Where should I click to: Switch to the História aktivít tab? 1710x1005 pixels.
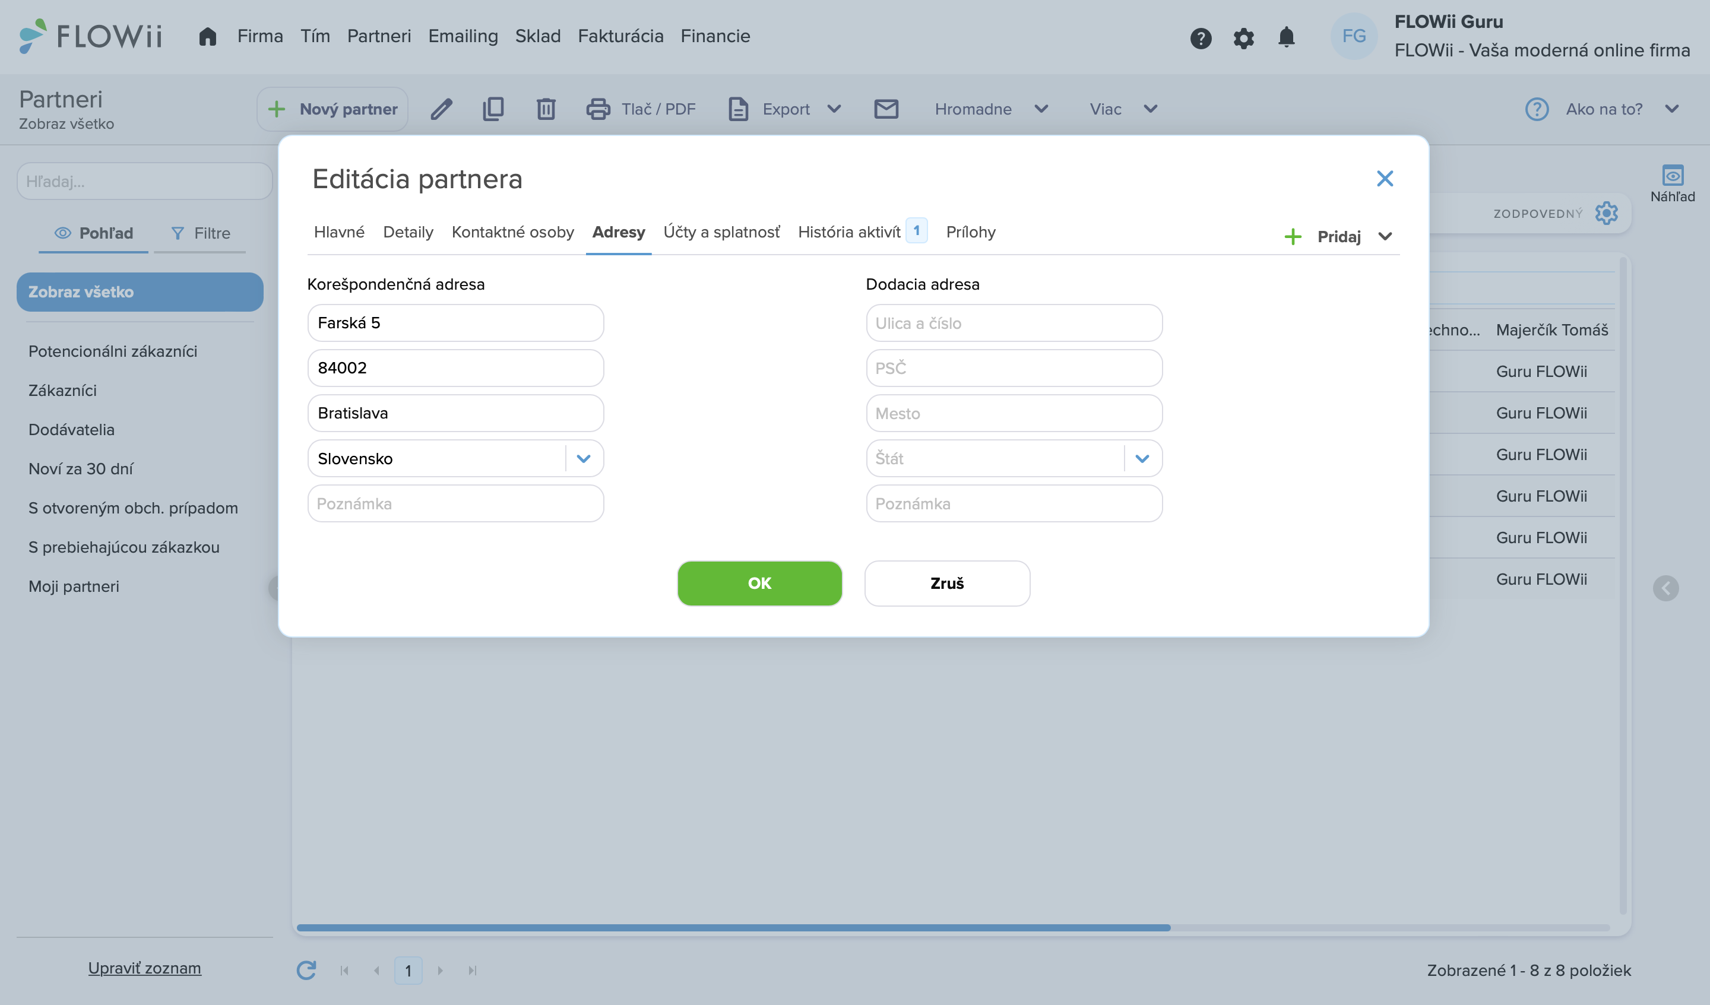pyautogui.click(x=849, y=232)
